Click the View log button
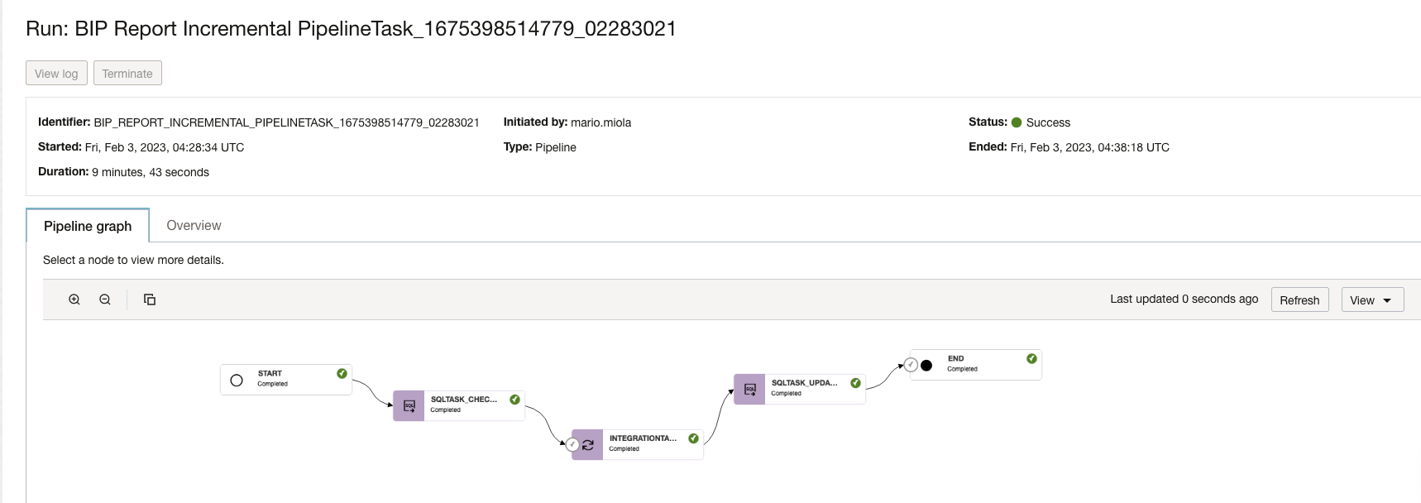Image resolution: width=1421 pixels, height=503 pixels. tap(55, 73)
